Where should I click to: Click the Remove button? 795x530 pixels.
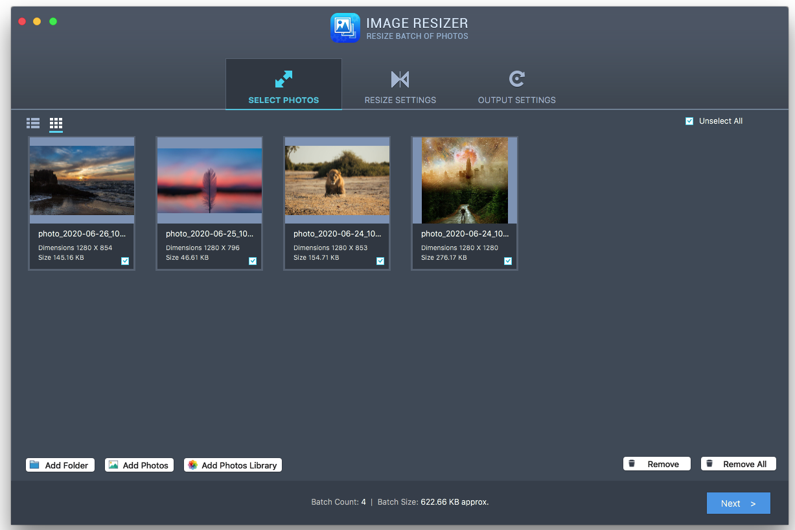pyautogui.click(x=657, y=464)
